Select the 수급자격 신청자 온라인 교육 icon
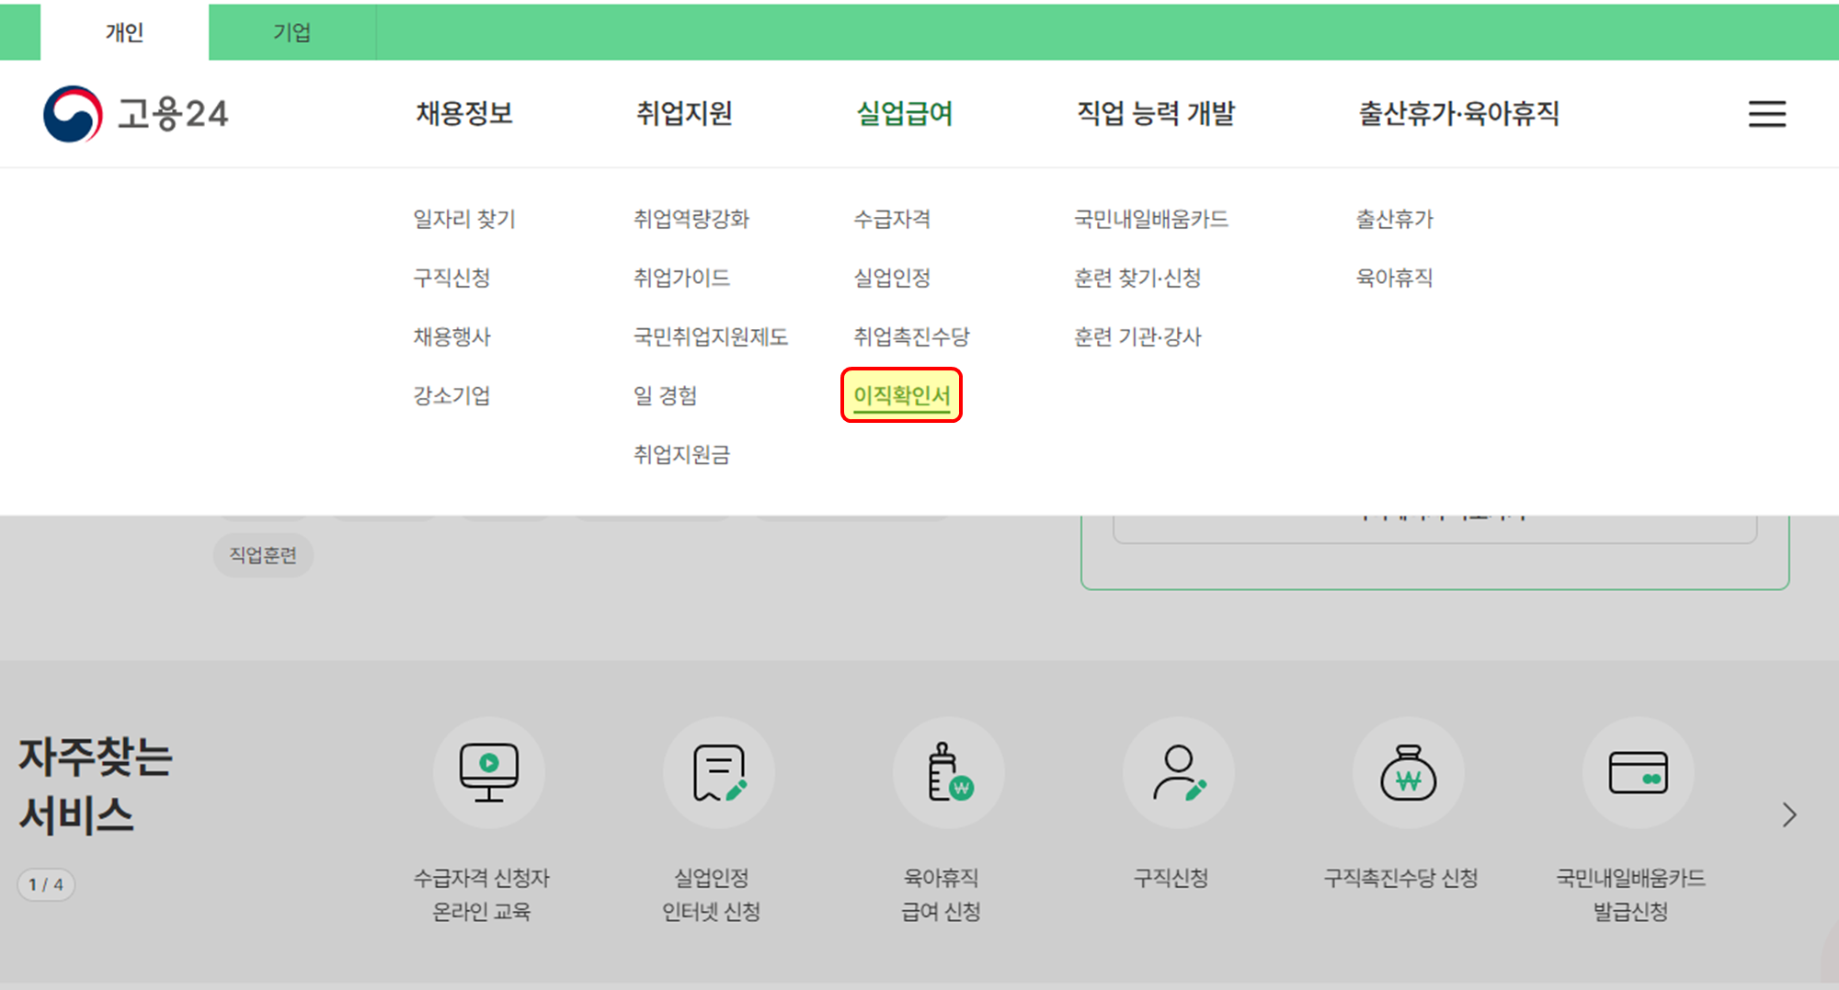 click(488, 772)
